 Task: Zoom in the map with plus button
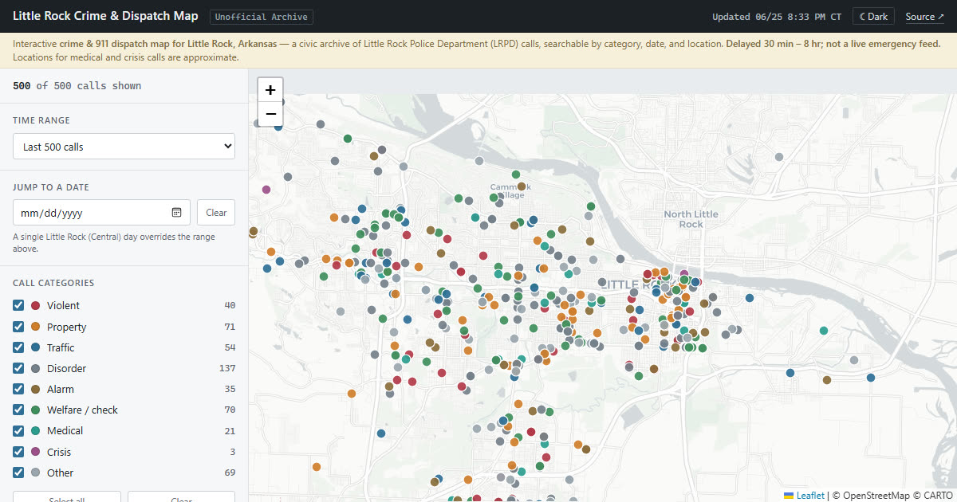tap(270, 90)
